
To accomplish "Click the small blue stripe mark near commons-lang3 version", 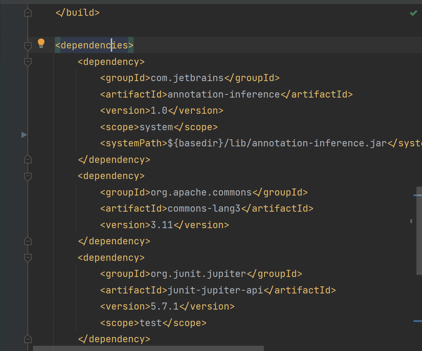I will click(411, 221).
